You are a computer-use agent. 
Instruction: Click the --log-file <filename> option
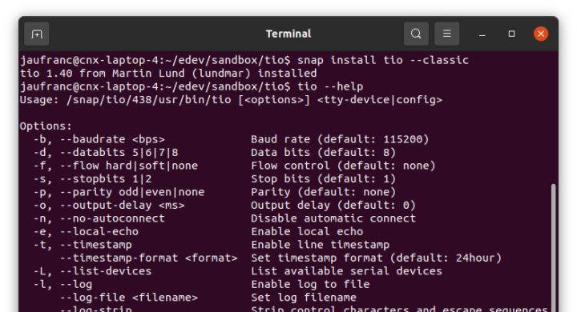pyautogui.click(x=129, y=298)
